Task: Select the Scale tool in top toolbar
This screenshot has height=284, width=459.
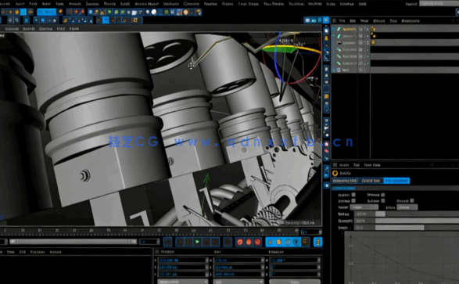Action: click(17, 12)
